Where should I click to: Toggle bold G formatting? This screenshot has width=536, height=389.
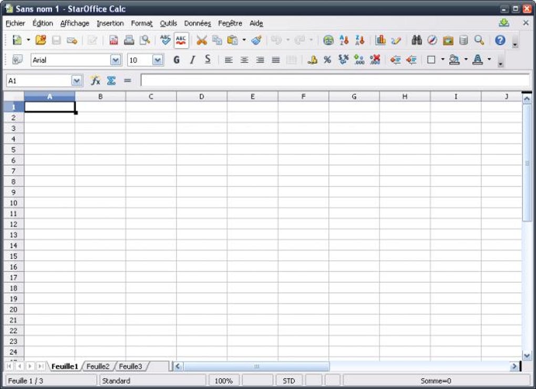(x=177, y=60)
